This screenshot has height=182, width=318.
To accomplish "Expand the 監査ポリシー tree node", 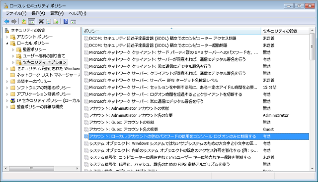I will pos(13,49).
